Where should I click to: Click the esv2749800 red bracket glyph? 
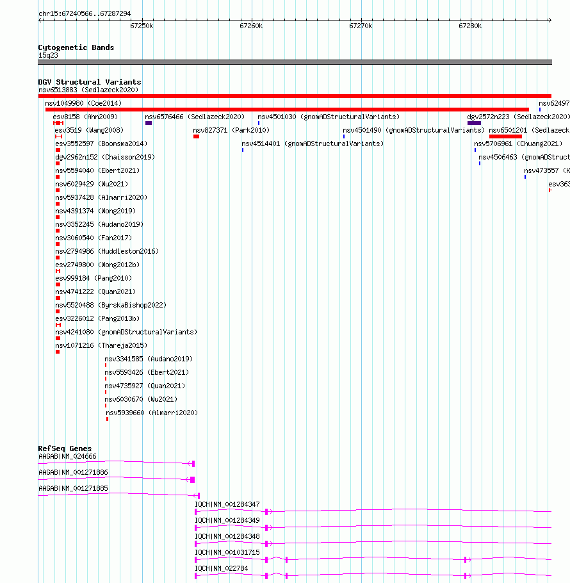58,271
